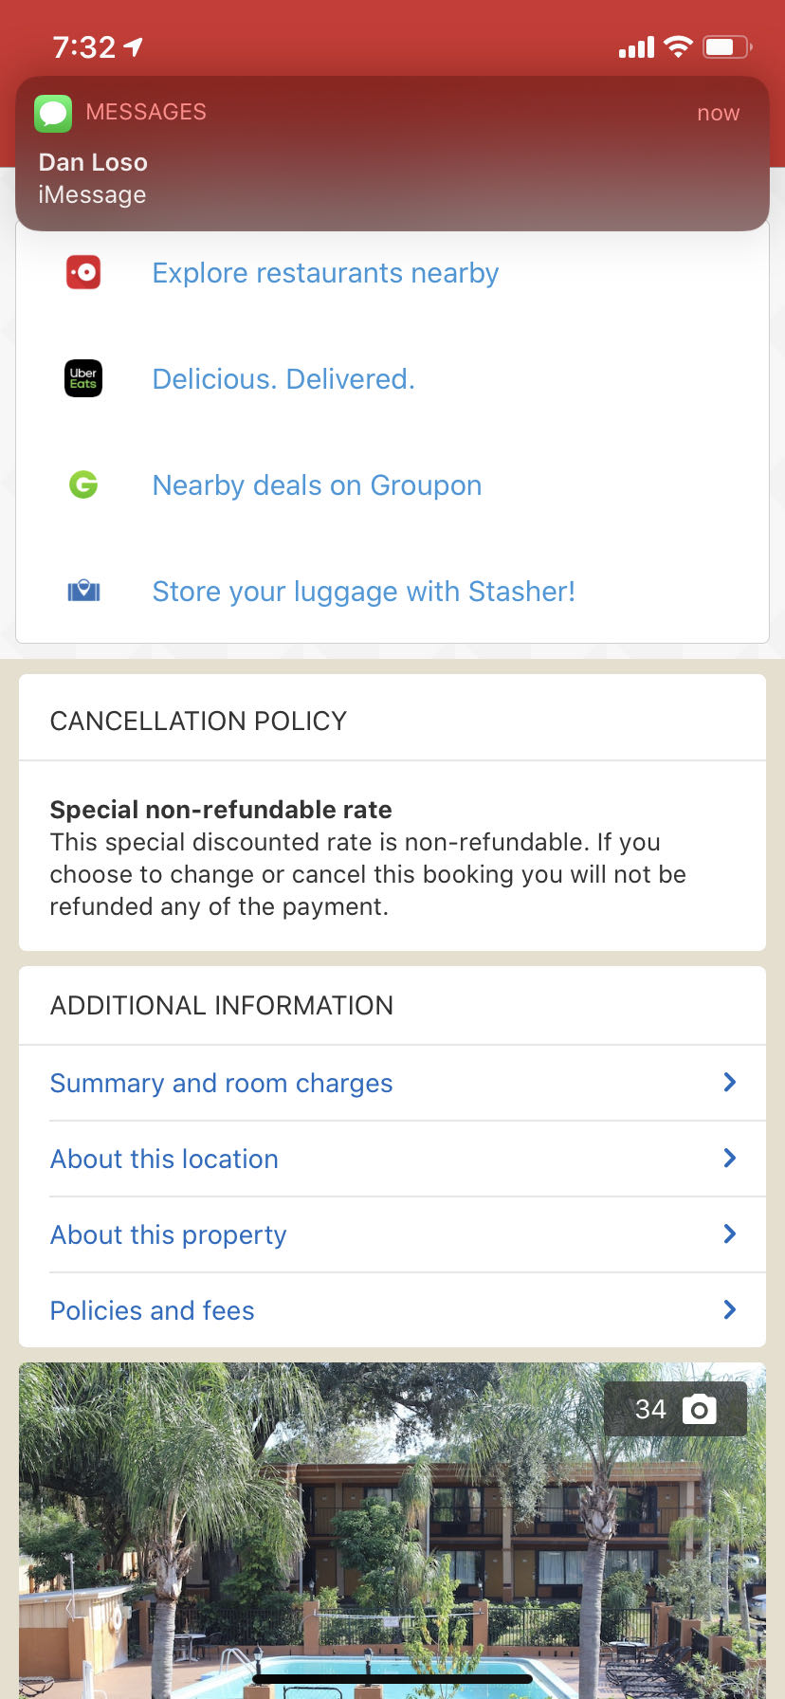Tap the green Groupon icon

click(x=83, y=485)
